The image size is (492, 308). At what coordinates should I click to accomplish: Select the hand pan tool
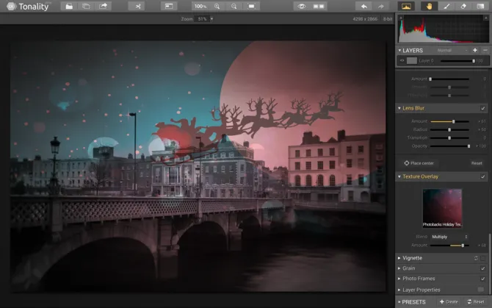tap(428, 6)
